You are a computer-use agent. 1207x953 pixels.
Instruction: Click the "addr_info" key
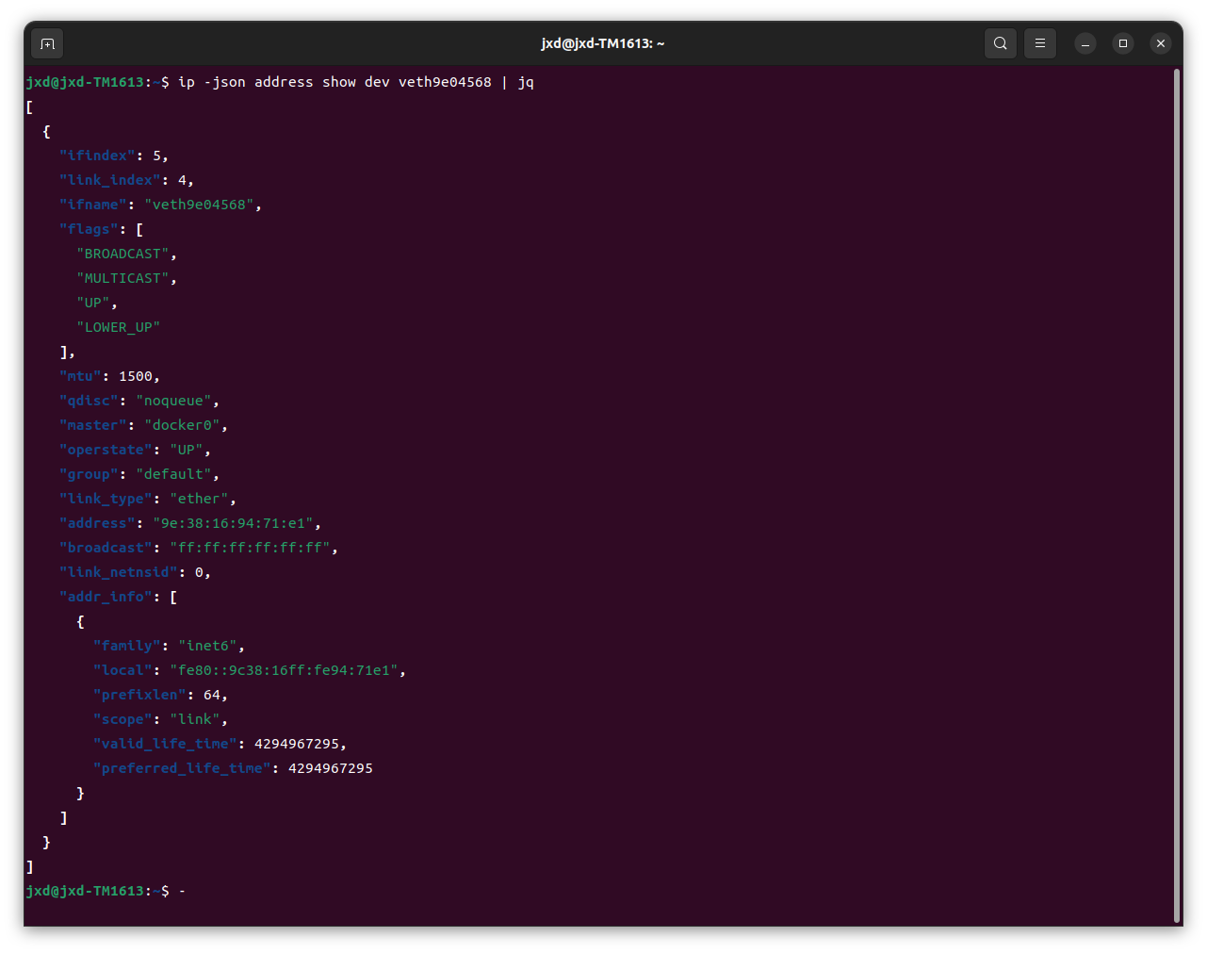(106, 597)
